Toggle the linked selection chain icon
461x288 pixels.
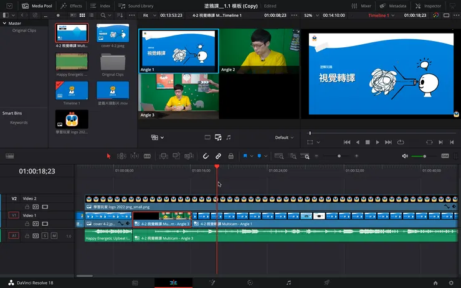tap(218, 156)
